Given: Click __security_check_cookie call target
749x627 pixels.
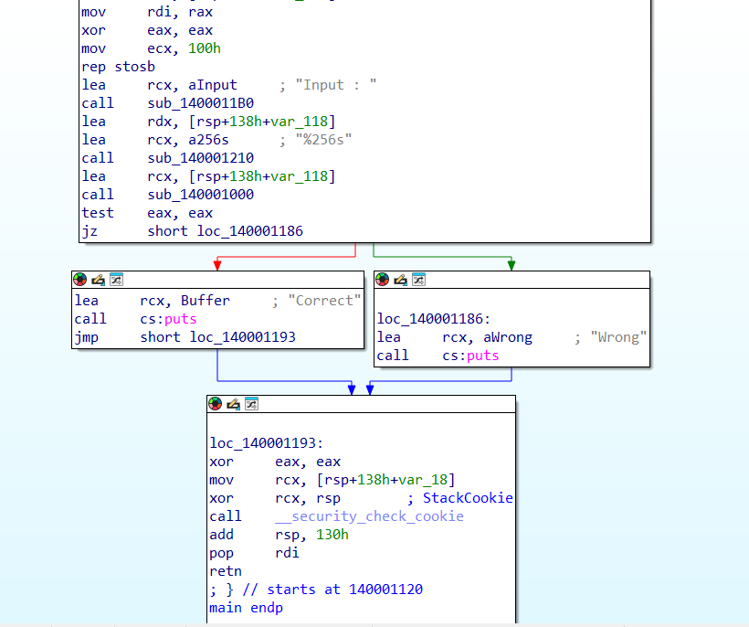Looking at the screenshot, I should point(369,516).
